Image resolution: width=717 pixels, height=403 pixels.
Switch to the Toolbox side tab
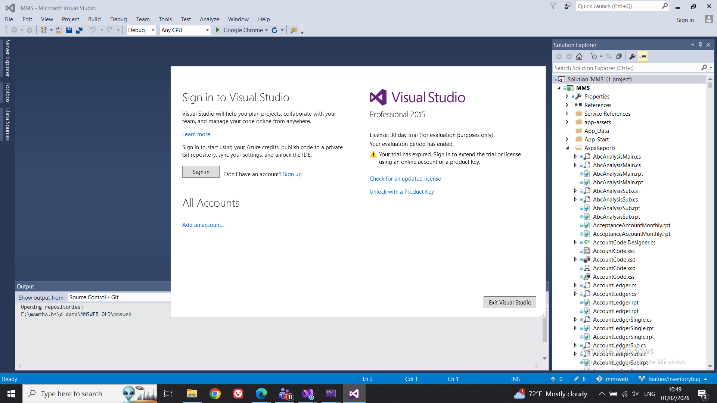click(7, 93)
